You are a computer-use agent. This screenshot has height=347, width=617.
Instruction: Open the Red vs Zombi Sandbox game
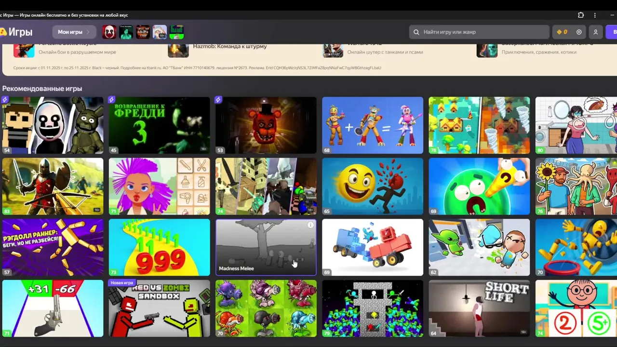pos(159,308)
